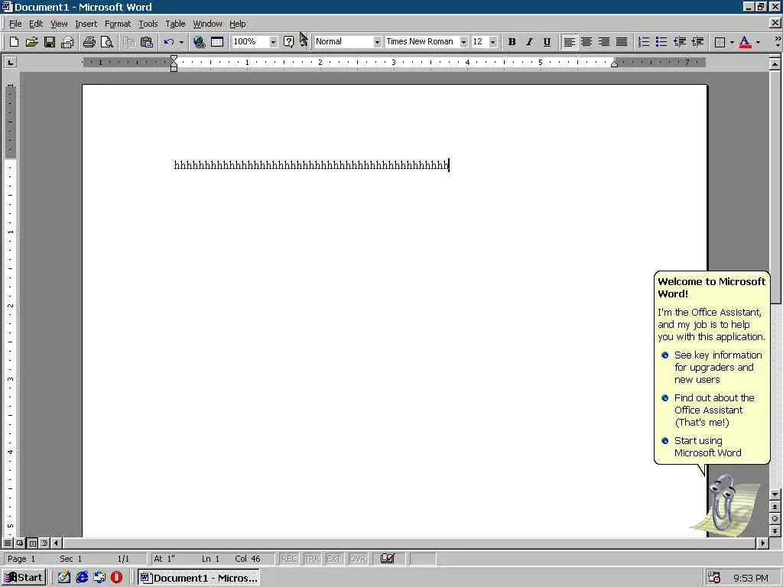Click the Increase Indent icon
The width and height of the screenshot is (783, 587).
pos(697,42)
